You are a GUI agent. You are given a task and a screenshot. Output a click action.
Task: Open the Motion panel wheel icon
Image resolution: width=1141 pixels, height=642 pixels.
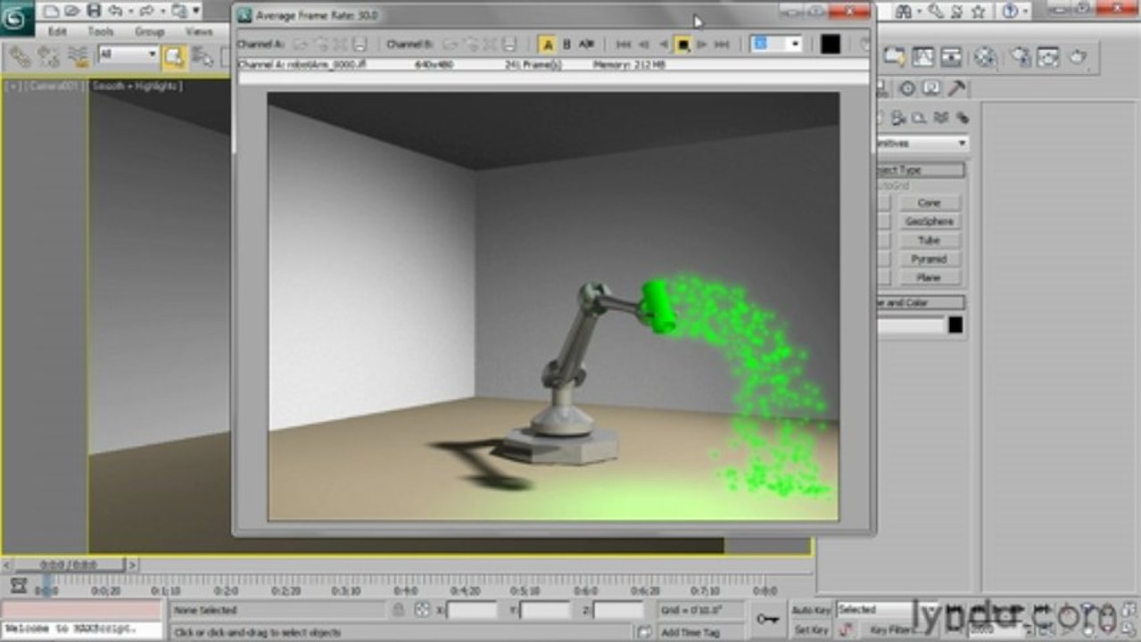point(907,88)
